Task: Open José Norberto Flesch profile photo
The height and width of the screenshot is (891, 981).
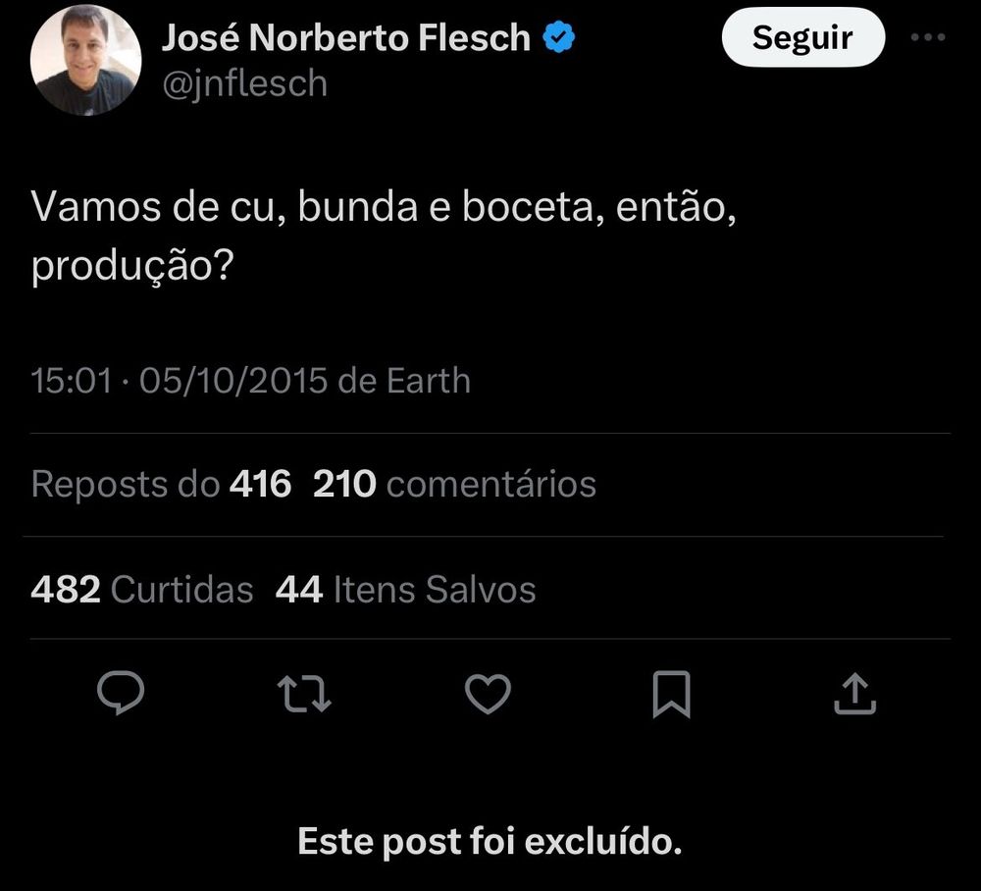Action: click(x=85, y=60)
